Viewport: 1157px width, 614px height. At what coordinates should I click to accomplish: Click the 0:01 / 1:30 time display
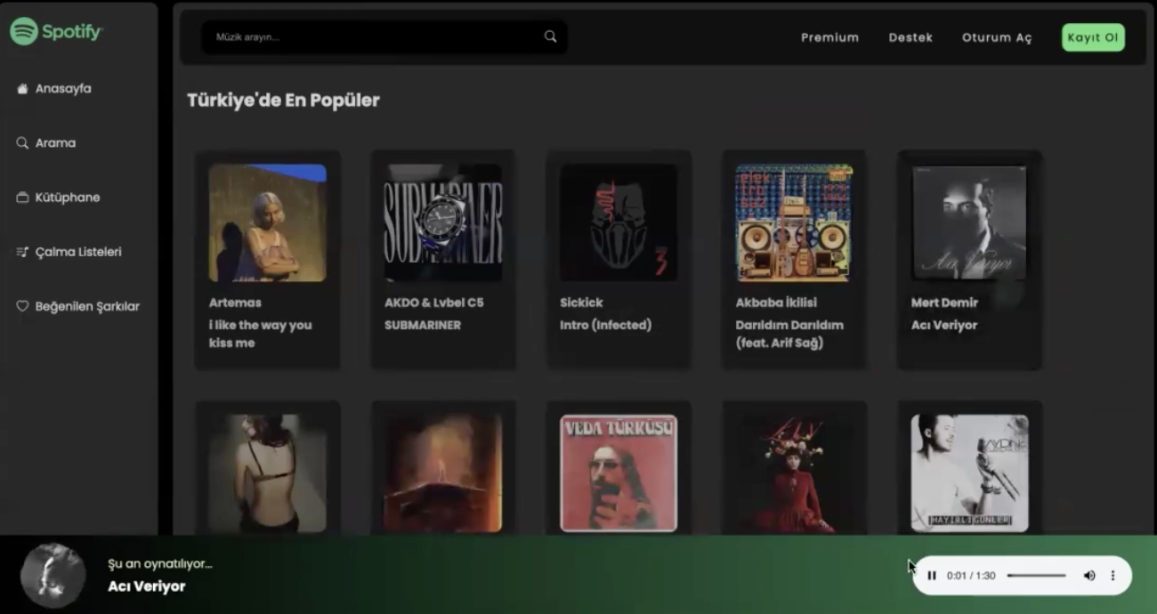[x=971, y=576]
